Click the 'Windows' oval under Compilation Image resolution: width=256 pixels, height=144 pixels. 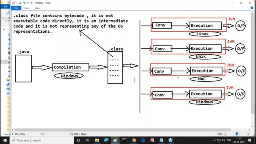[69, 76]
